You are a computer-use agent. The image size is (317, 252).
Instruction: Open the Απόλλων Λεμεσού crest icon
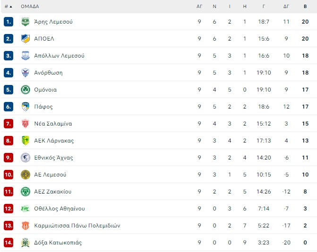tap(26, 56)
